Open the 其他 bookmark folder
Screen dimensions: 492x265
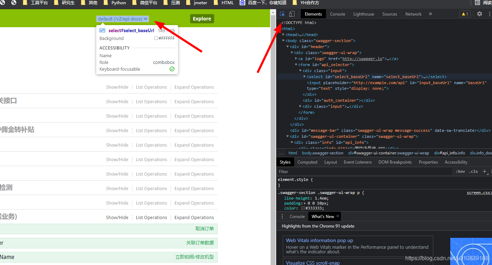click(89, 3)
